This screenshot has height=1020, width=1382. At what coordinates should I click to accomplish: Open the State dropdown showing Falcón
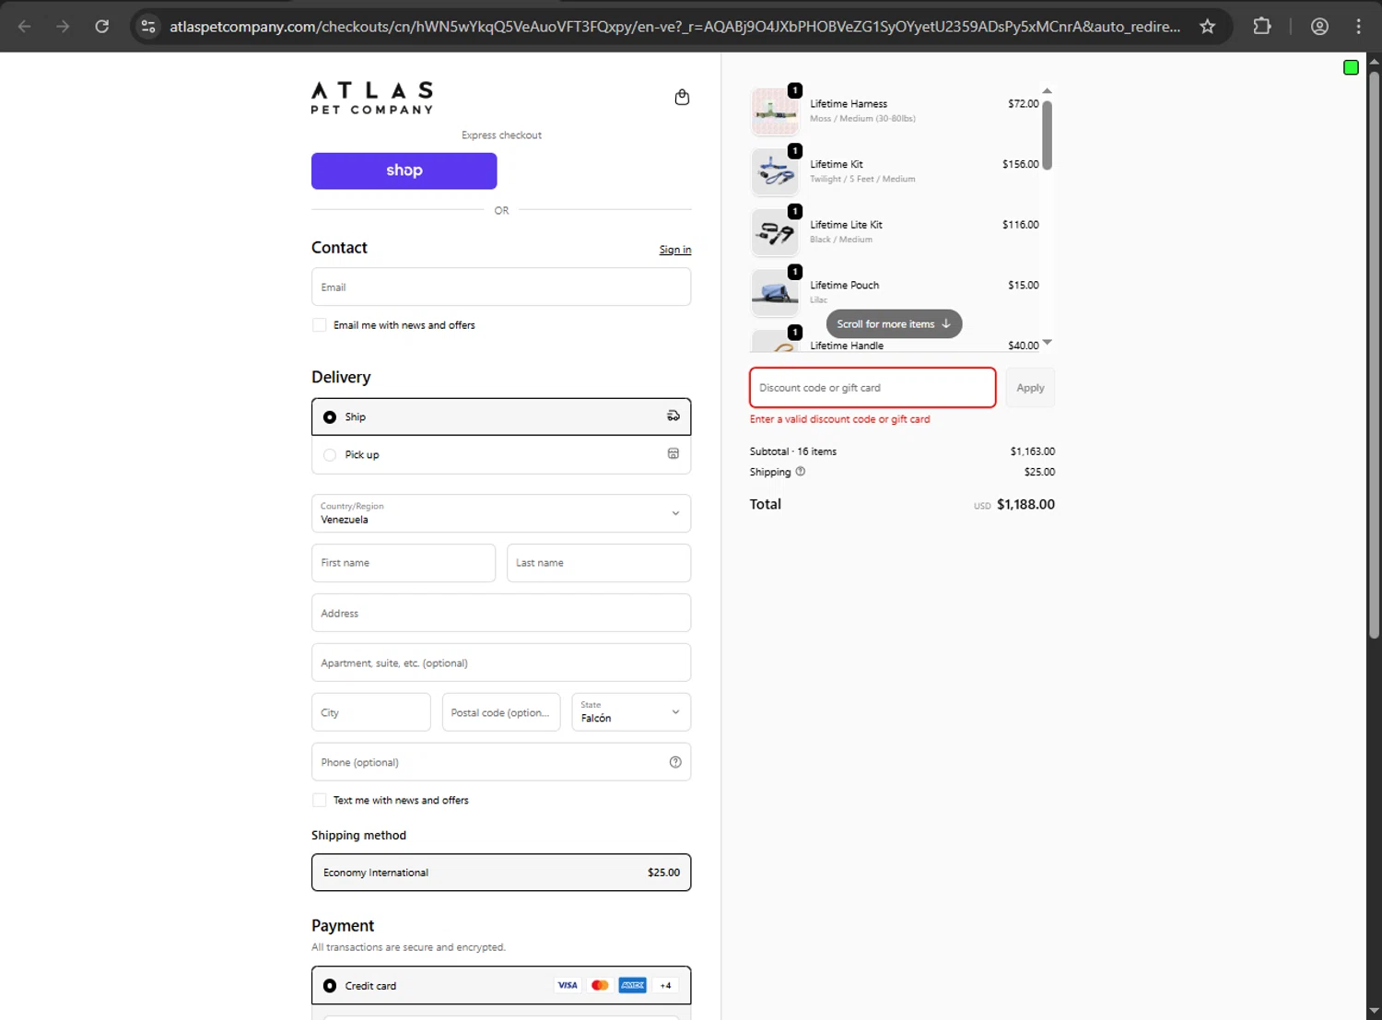point(631,712)
